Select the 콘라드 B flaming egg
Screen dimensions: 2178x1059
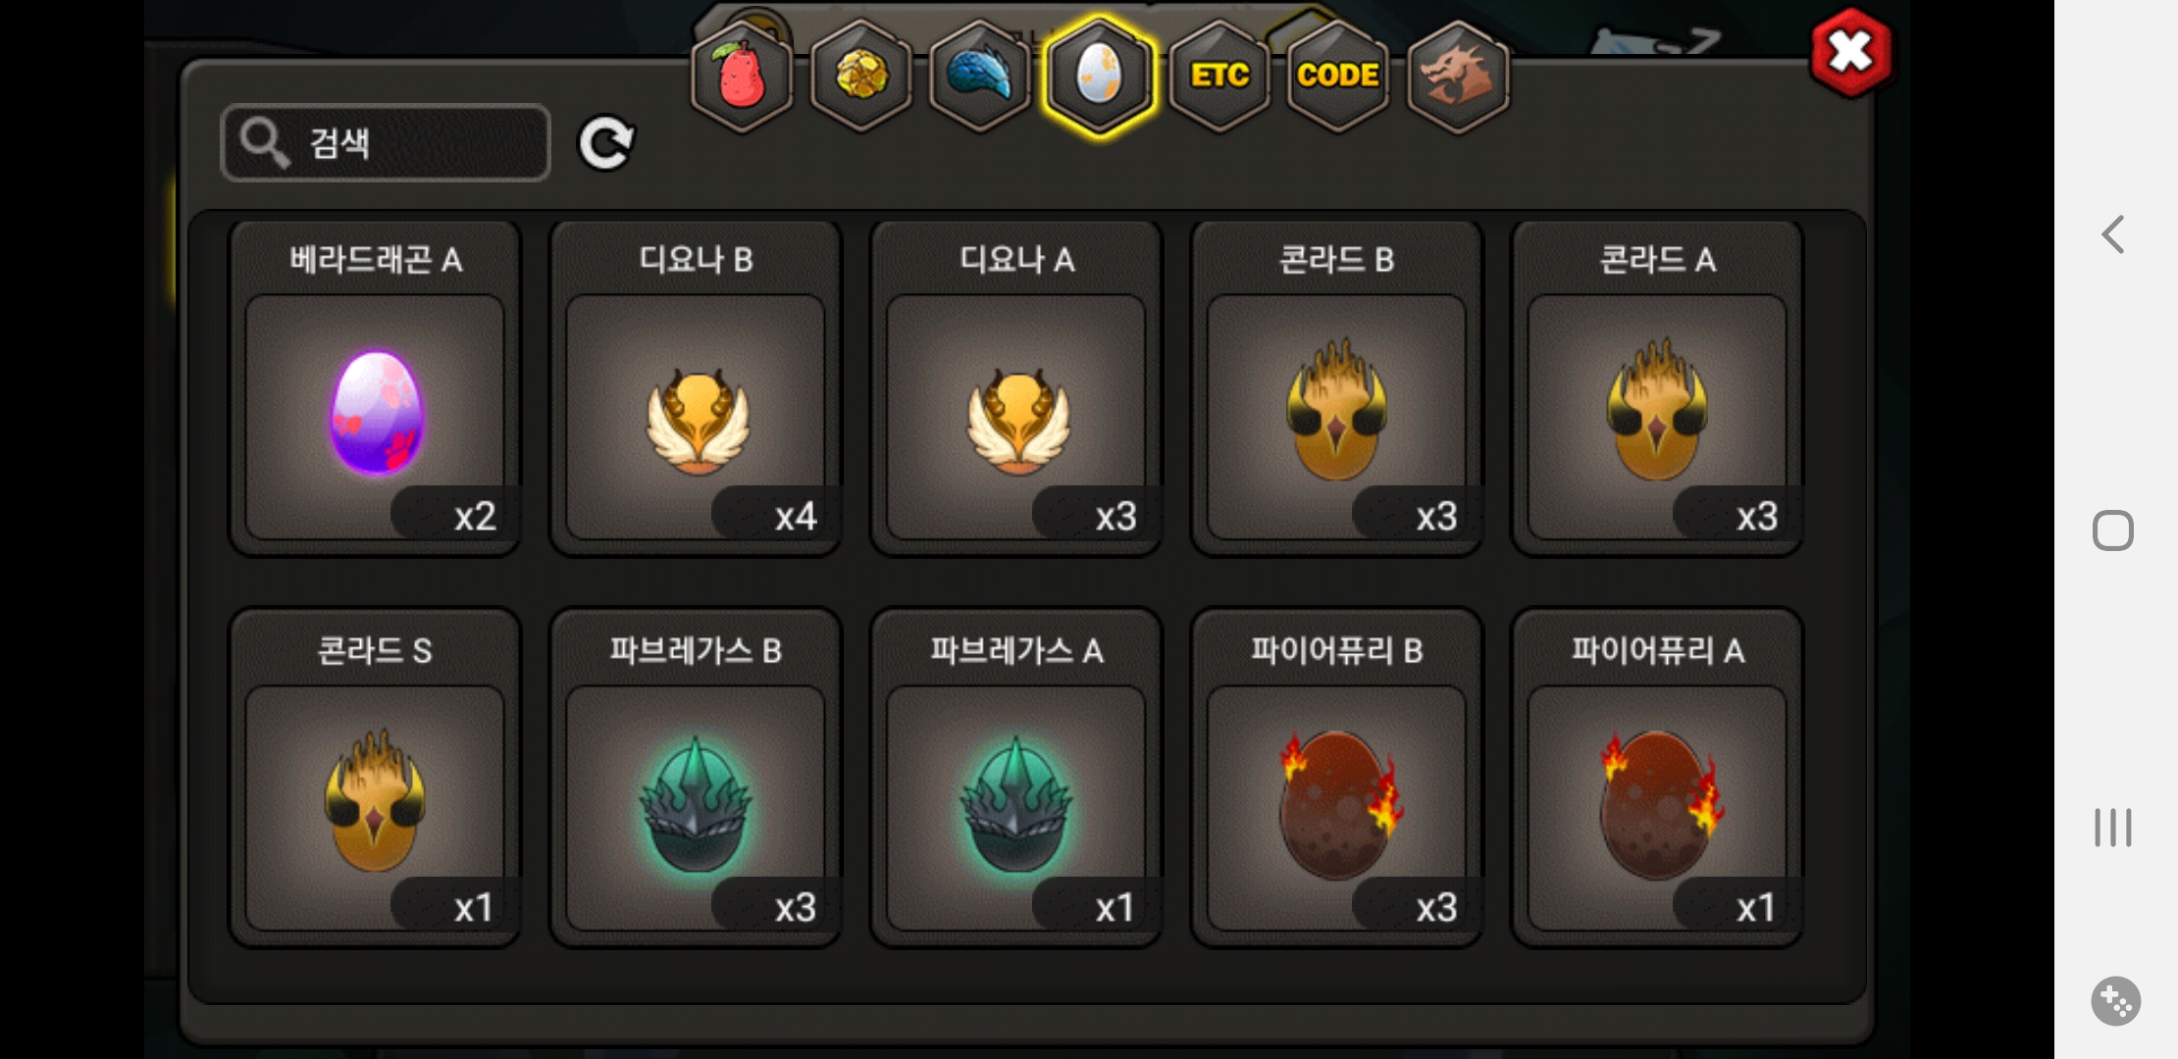point(1336,388)
